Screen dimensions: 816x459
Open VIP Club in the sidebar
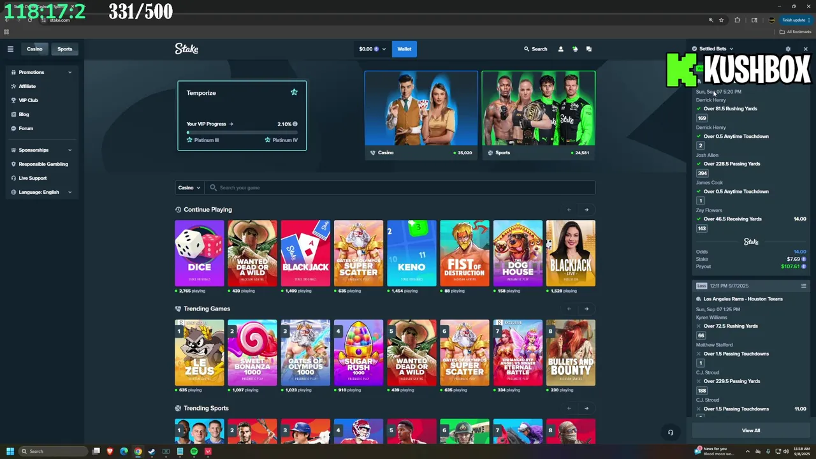coord(28,100)
